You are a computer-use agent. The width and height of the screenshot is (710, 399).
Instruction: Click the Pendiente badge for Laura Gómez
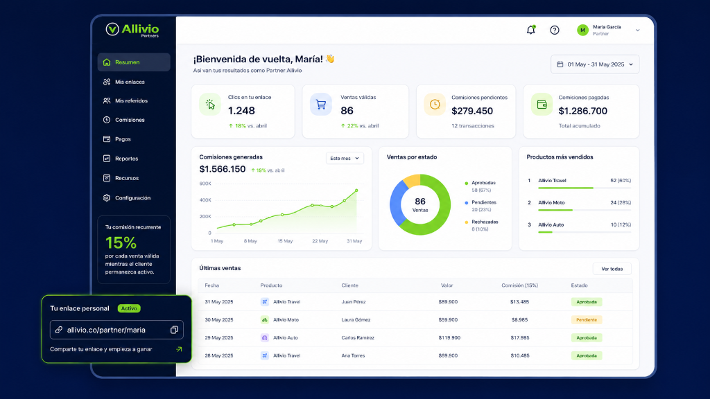point(587,320)
